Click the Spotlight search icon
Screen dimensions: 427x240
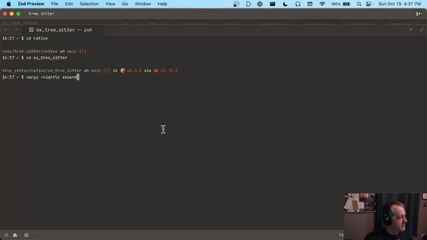point(359,4)
